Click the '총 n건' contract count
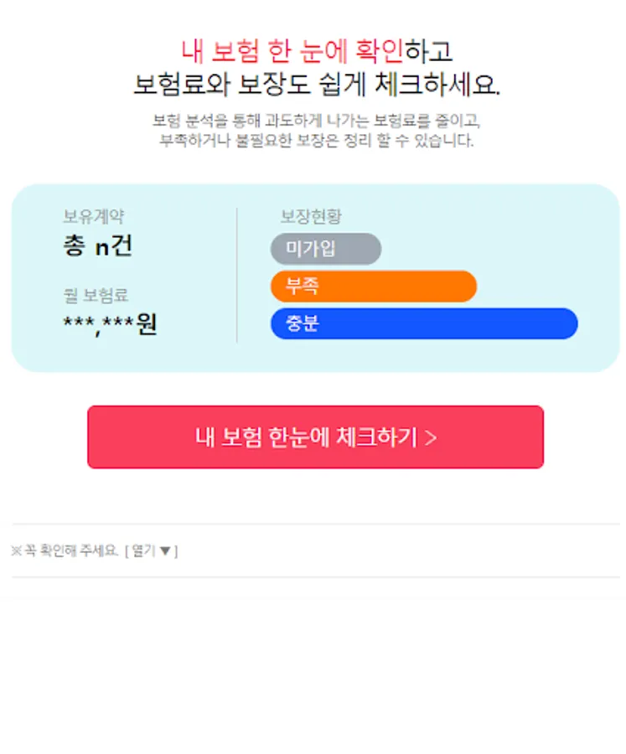The image size is (626, 754). point(97,246)
